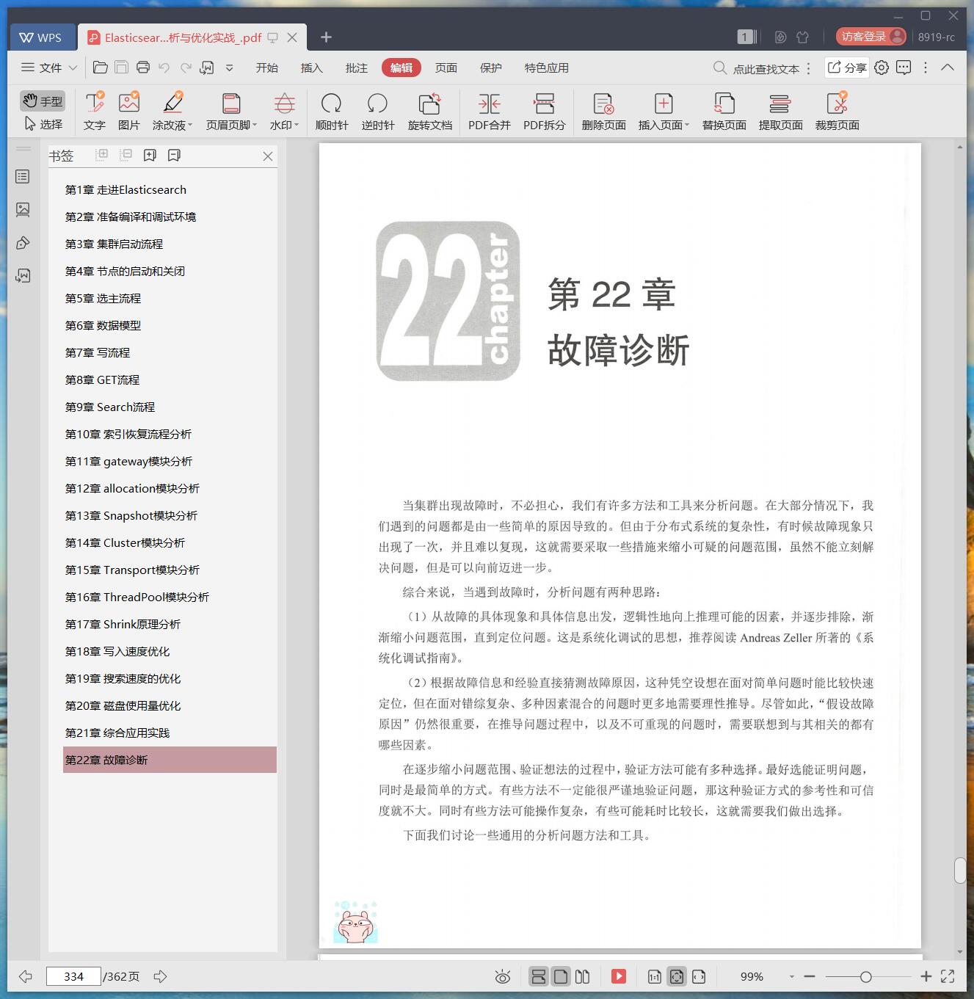
Task: Switch to the Start tab (开始)
Action: (x=267, y=68)
